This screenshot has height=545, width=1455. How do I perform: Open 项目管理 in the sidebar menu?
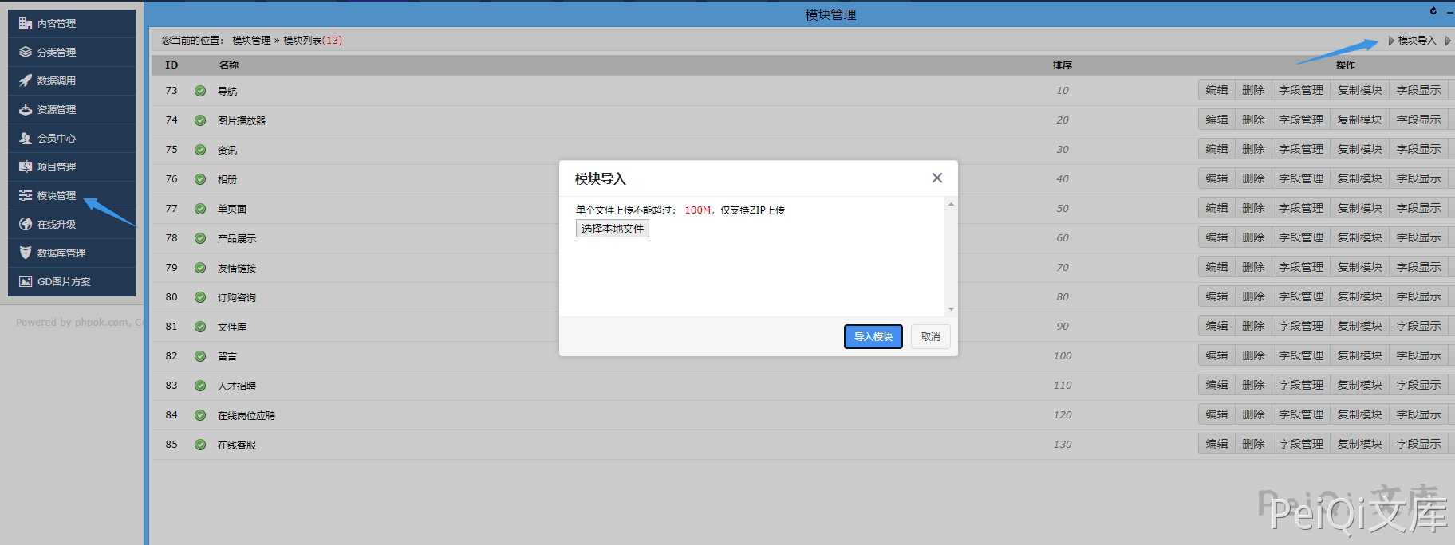(x=56, y=167)
